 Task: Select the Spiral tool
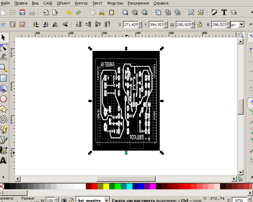(x=3, y=119)
